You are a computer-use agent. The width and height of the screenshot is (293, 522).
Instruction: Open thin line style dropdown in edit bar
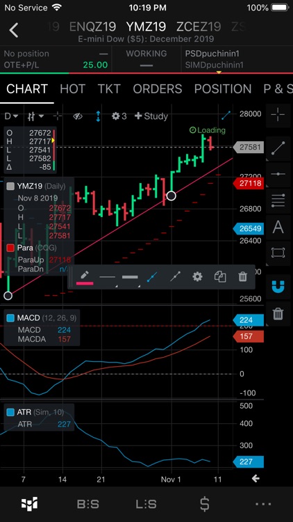(108, 278)
